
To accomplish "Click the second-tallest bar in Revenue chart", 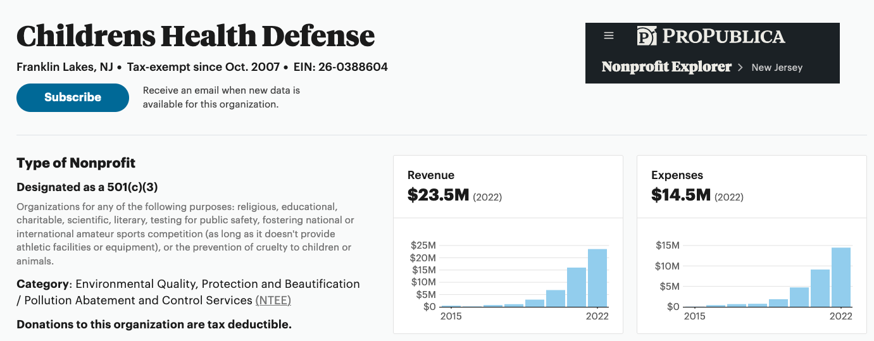I will click(577, 287).
